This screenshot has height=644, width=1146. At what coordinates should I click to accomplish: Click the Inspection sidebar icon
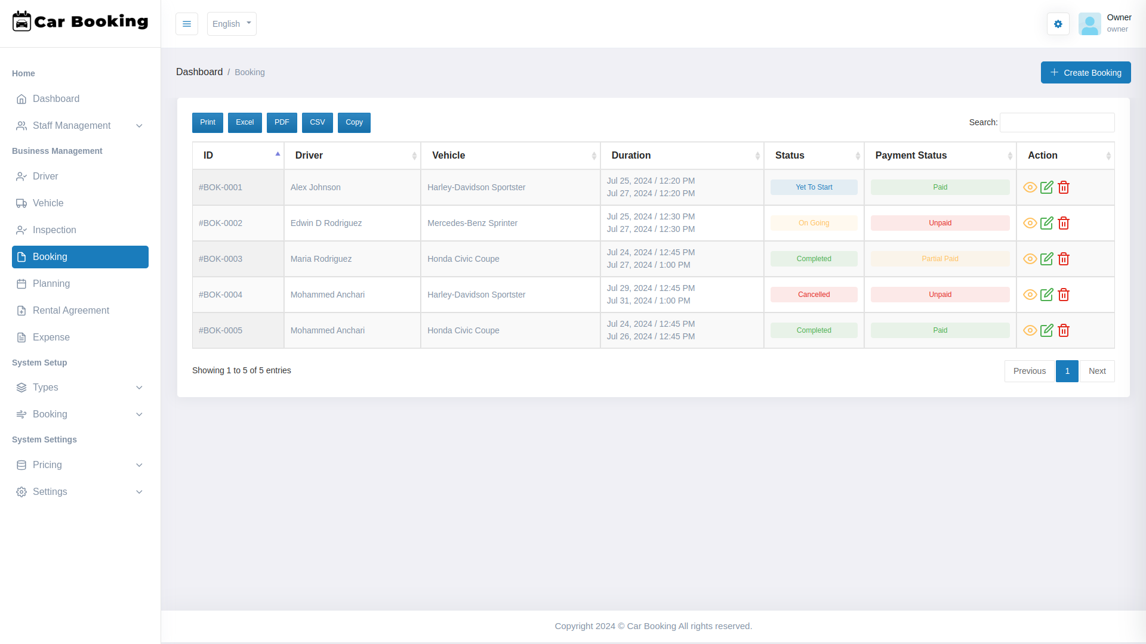coord(21,230)
